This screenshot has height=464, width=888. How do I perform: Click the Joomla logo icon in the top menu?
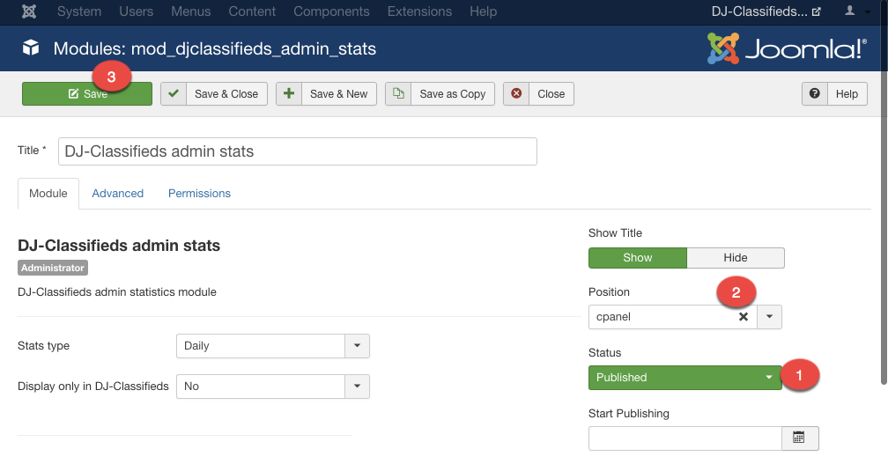(x=29, y=11)
